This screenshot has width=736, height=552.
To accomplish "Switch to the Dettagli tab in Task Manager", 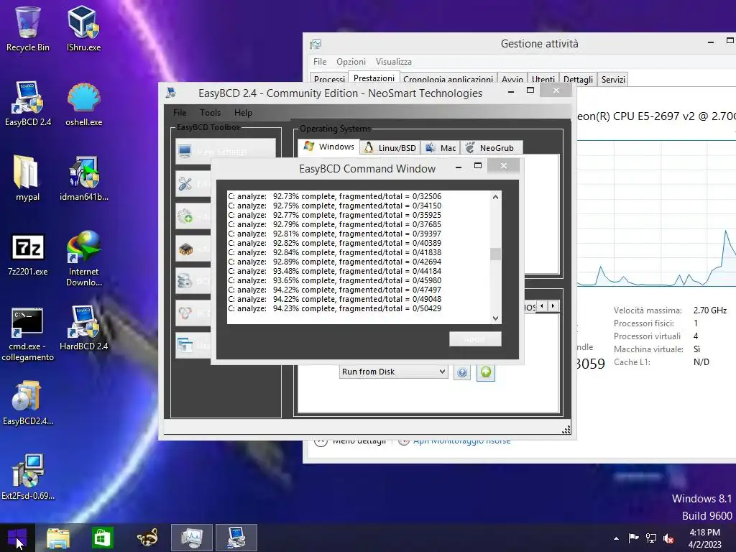I will click(x=578, y=79).
